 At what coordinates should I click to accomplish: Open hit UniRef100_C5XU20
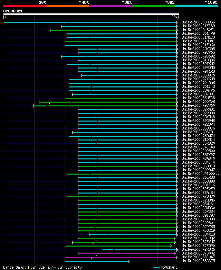click(x=198, y=143)
